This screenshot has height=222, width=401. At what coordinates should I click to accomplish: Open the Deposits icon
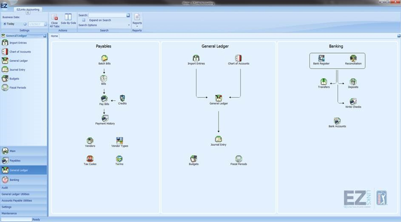(353, 84)
